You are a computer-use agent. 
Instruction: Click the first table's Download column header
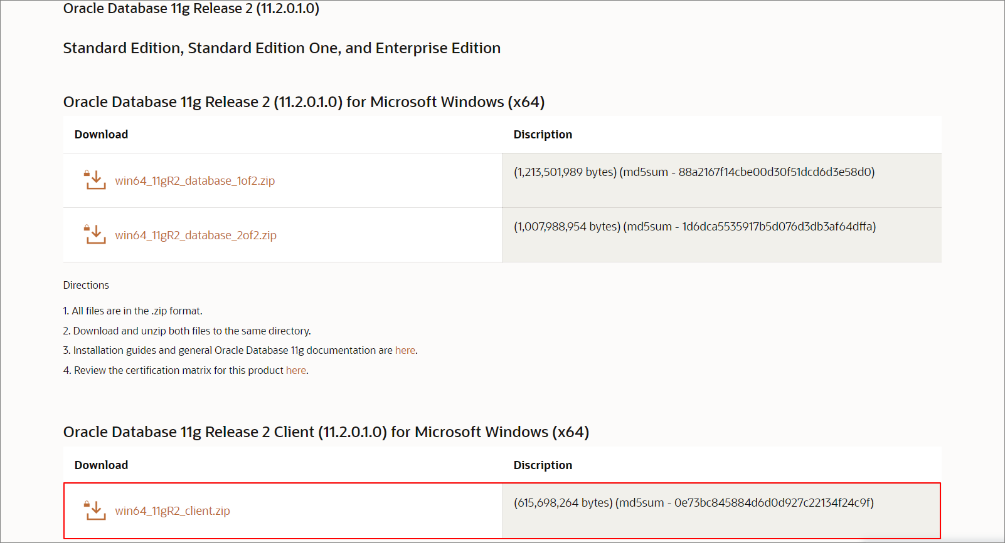click(101, 135)
